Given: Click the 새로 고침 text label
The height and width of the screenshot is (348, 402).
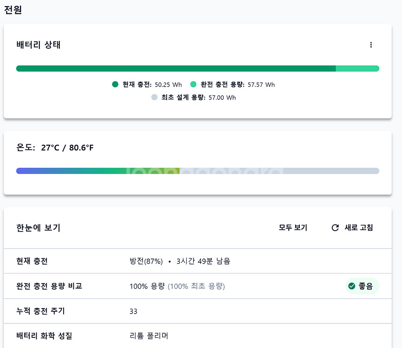Looking at the screenshot, I should pyautogui.click(x=358, y=228).
